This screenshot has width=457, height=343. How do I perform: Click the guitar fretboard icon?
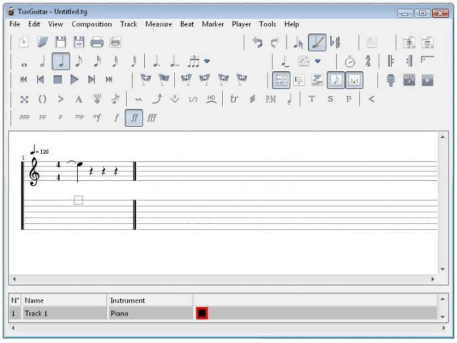coord(391,80)
